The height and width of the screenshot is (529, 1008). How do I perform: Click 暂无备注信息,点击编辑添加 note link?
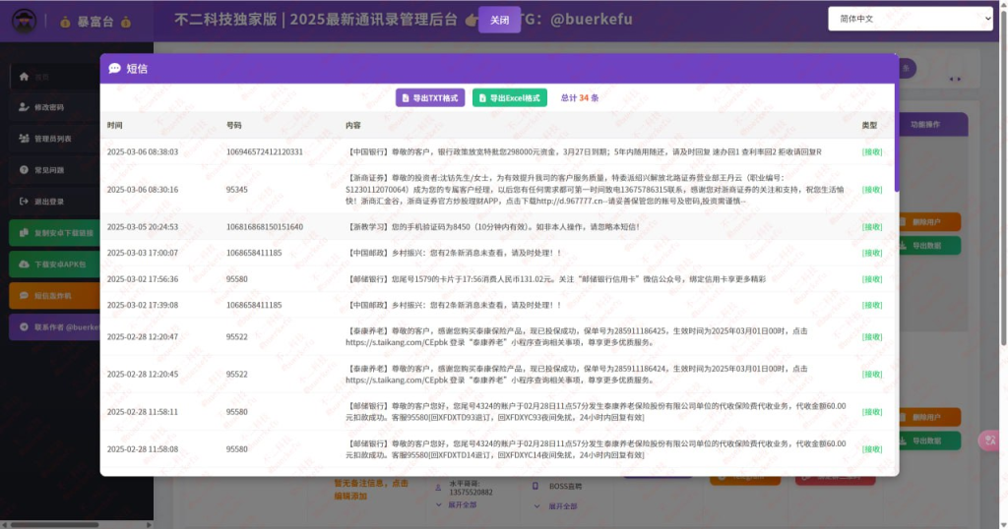click(371, 490)
